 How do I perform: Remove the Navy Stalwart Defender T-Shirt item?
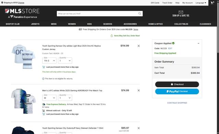(x=138, y=128)
